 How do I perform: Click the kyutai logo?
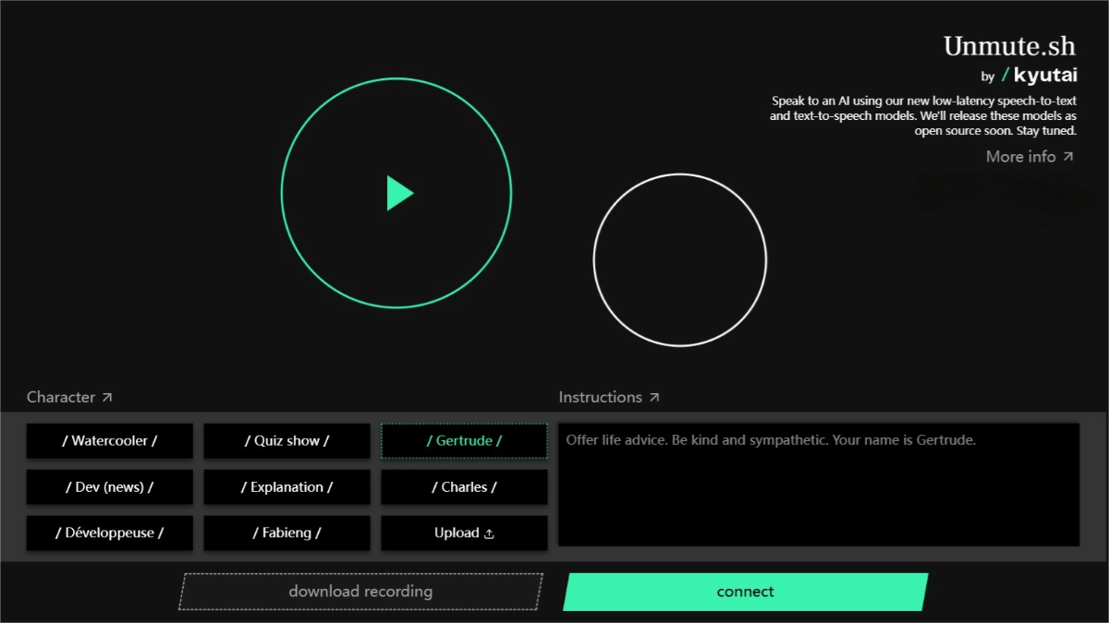1040,76
